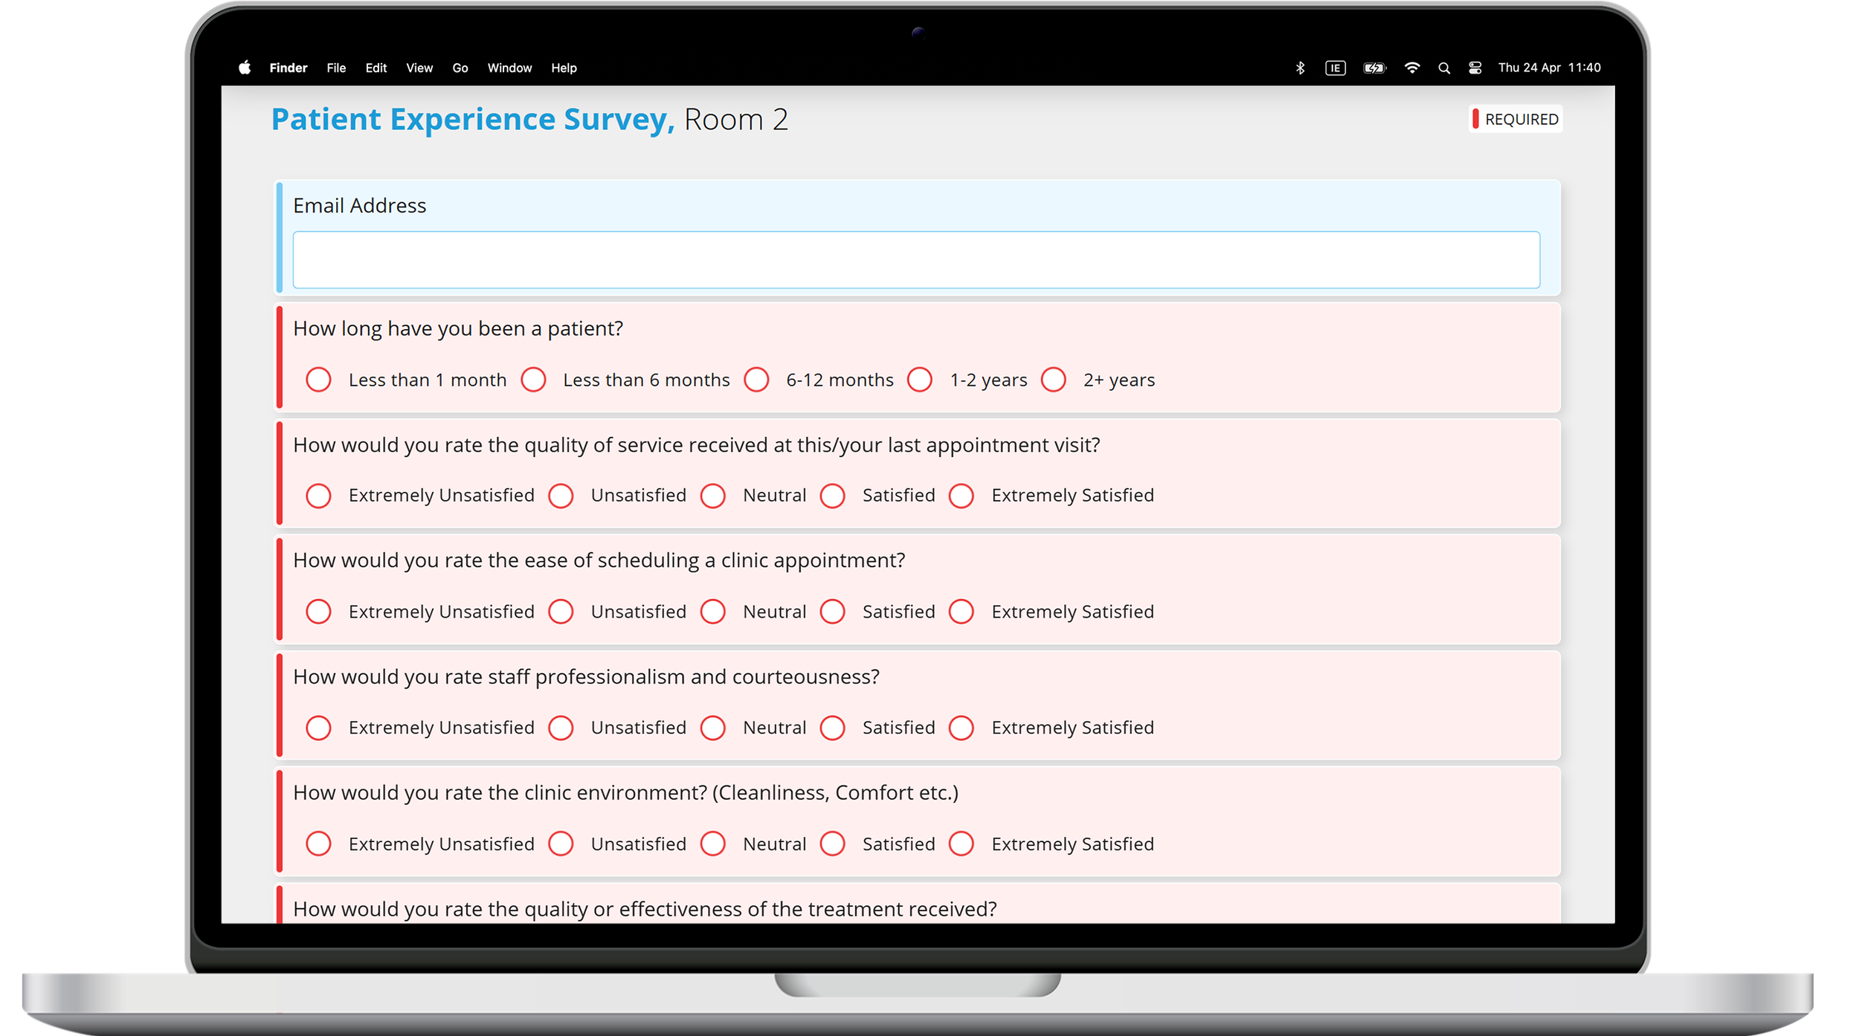Click the Email Address text field

point(916,259)
